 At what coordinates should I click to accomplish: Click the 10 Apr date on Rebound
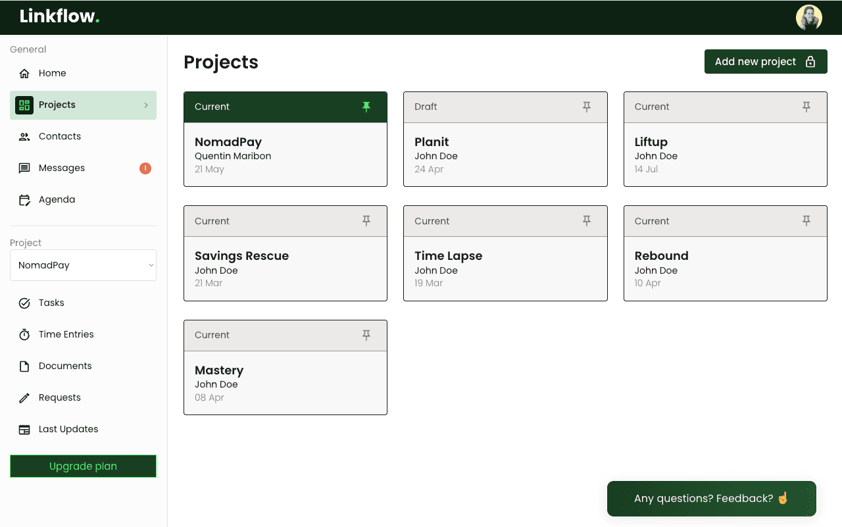[648, 283]
